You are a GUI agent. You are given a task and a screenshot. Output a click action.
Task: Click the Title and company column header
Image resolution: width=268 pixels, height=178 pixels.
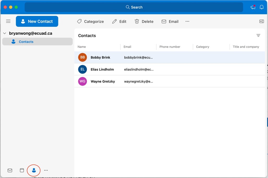[x=246, y=47]
